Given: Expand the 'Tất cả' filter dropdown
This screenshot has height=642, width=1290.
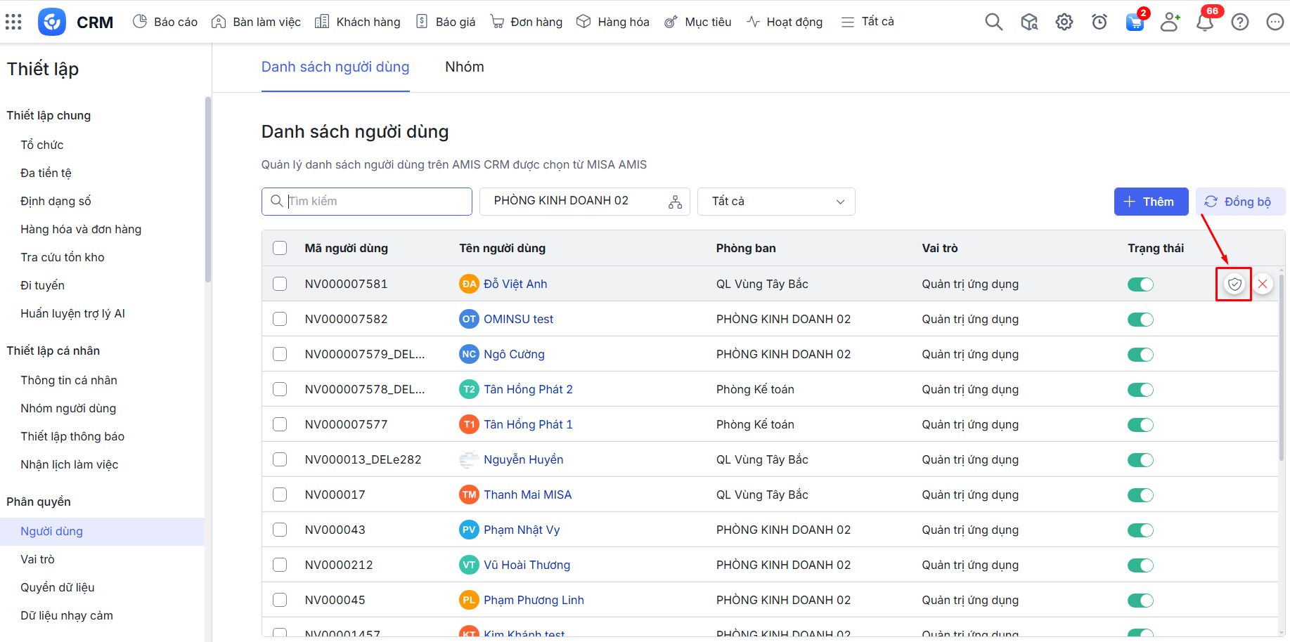Looking at the screenshot, I should pos(776,202).
